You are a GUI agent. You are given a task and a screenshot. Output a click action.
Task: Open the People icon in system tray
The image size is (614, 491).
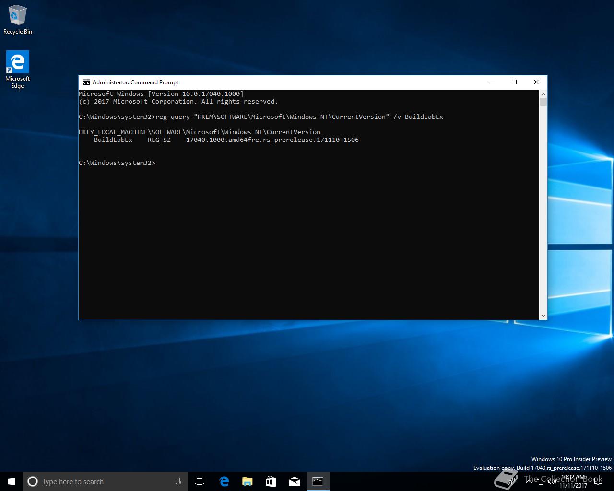point(511,481)
